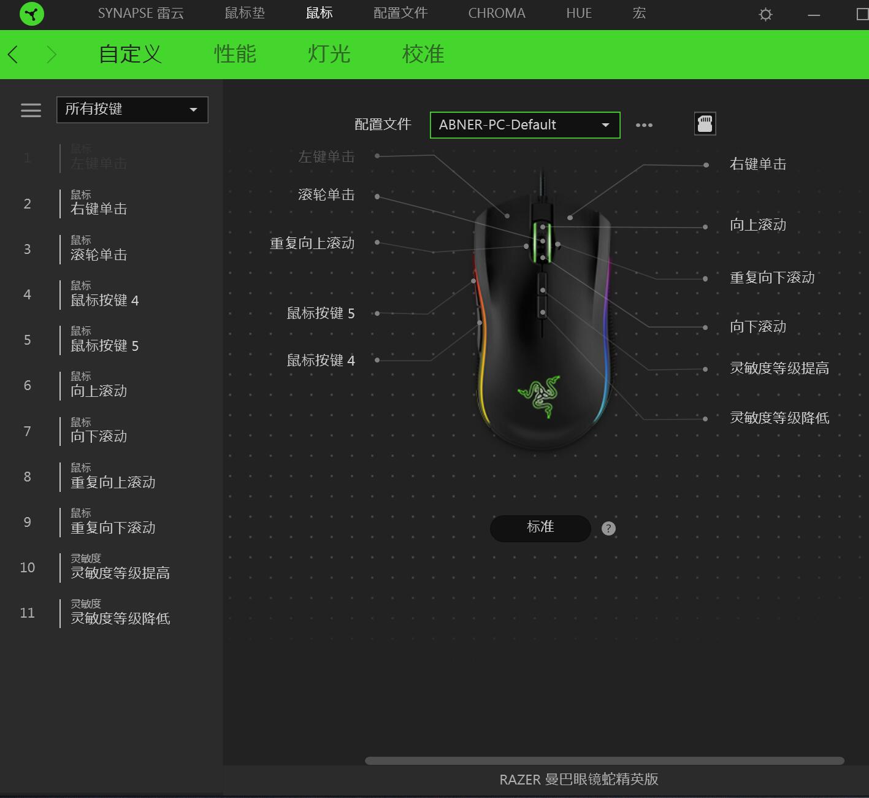Click the Razer logo icon top left

pyautogui.click(x=30, y=13)
